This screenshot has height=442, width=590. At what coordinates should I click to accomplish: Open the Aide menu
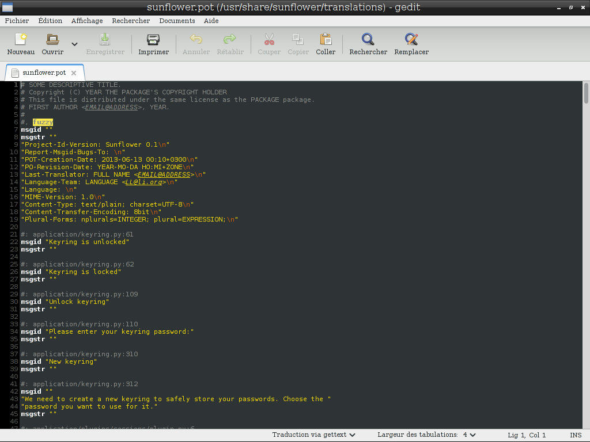coord(211,21)
